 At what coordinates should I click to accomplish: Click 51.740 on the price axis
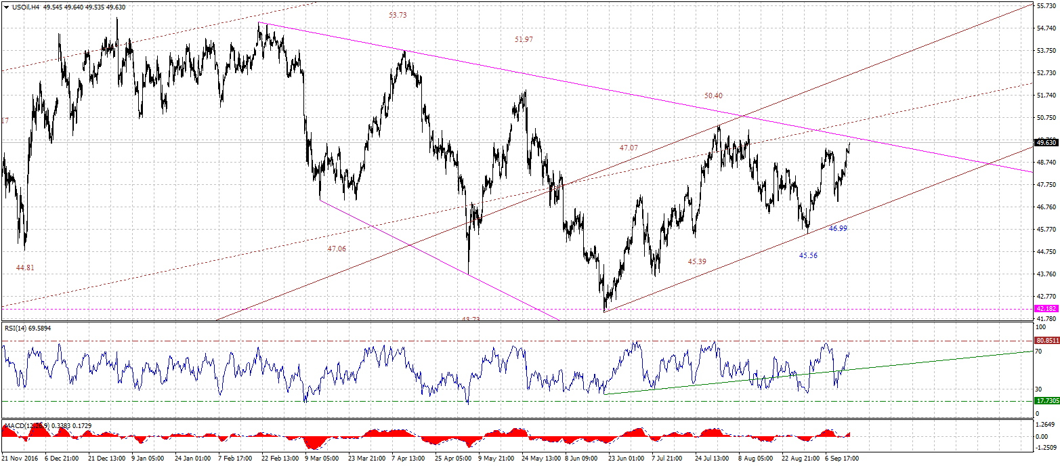click(x=1046, y=95)
